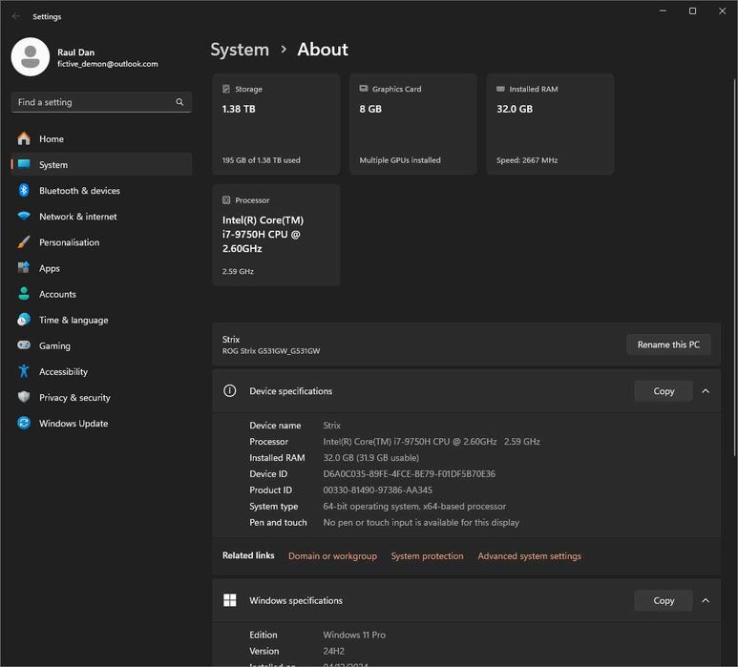Image resolution: width=738 pixels, height=667 pixels.
Task: Click the Find a setting search box
Action: click(x=101, y=102)
